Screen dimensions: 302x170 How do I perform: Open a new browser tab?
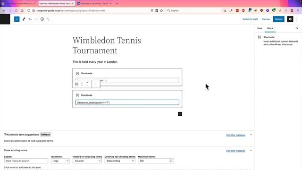point(117,3)
